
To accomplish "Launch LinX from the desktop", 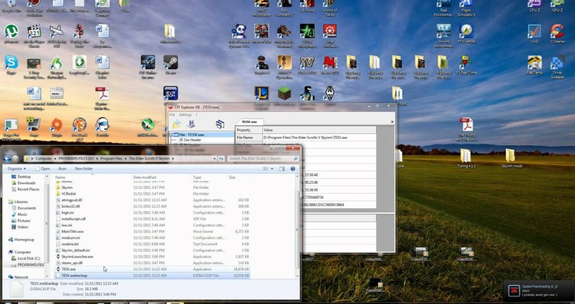I will [x=534, y=31].
